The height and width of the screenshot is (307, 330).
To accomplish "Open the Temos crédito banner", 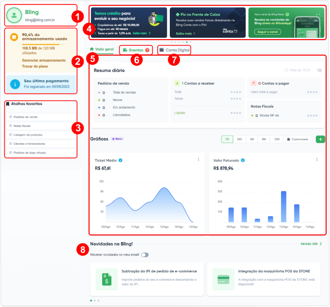I will pyautogui.click(x=129, y=23).
